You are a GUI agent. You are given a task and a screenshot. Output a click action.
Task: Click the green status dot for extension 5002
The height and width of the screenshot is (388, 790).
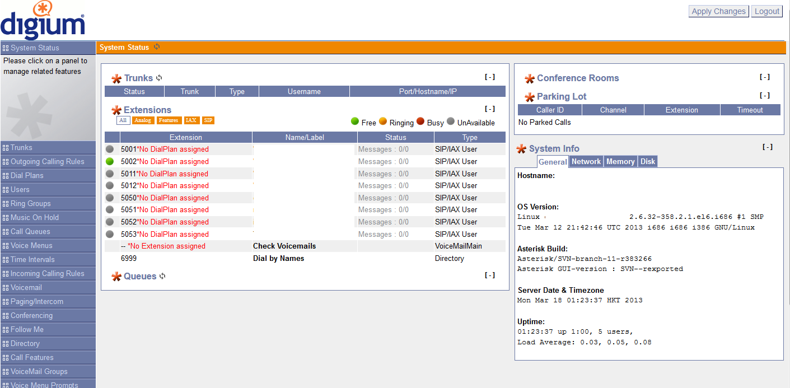(x=110, y=161)
